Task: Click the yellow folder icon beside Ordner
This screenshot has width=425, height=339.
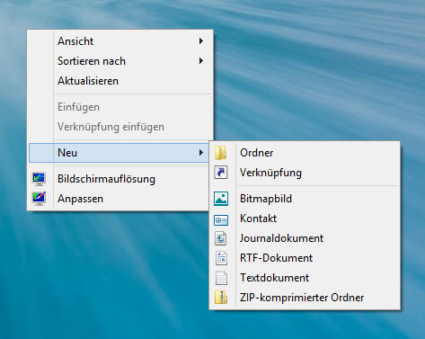Action: coord(221,153)
